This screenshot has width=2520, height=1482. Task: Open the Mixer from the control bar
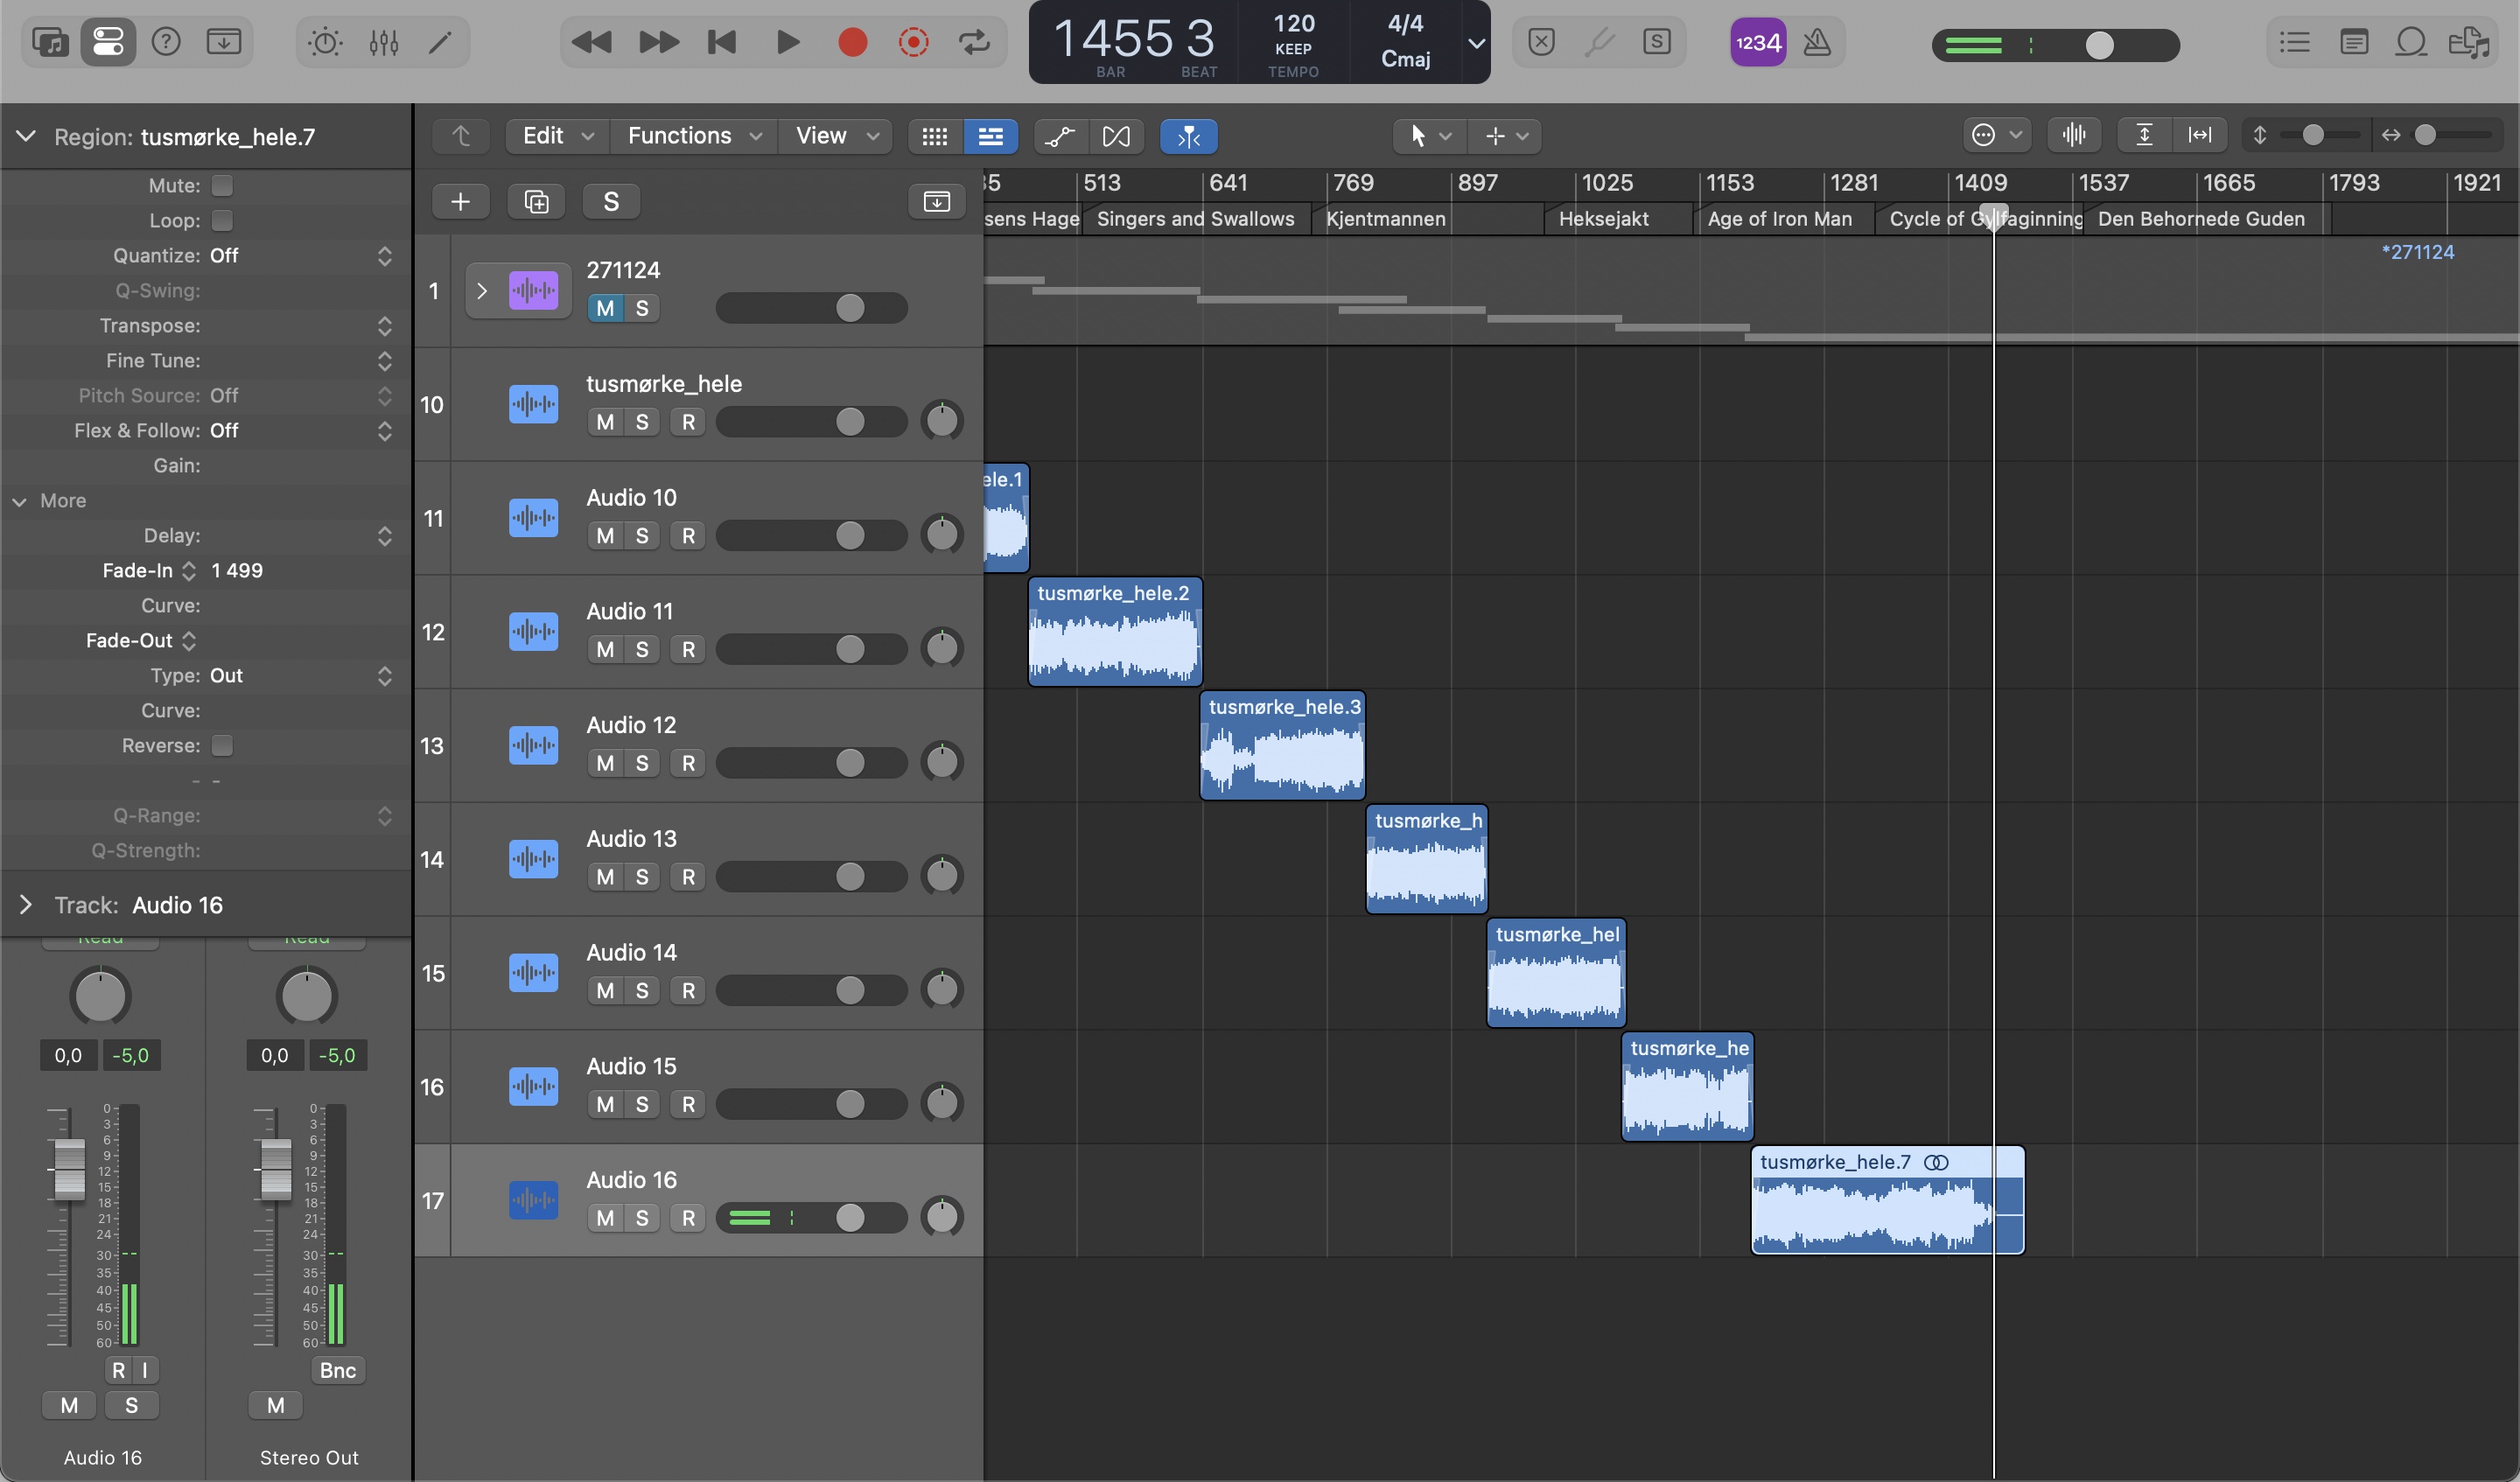pos(384,42)
